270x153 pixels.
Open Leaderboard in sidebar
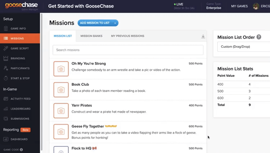(x=20, y=109)
